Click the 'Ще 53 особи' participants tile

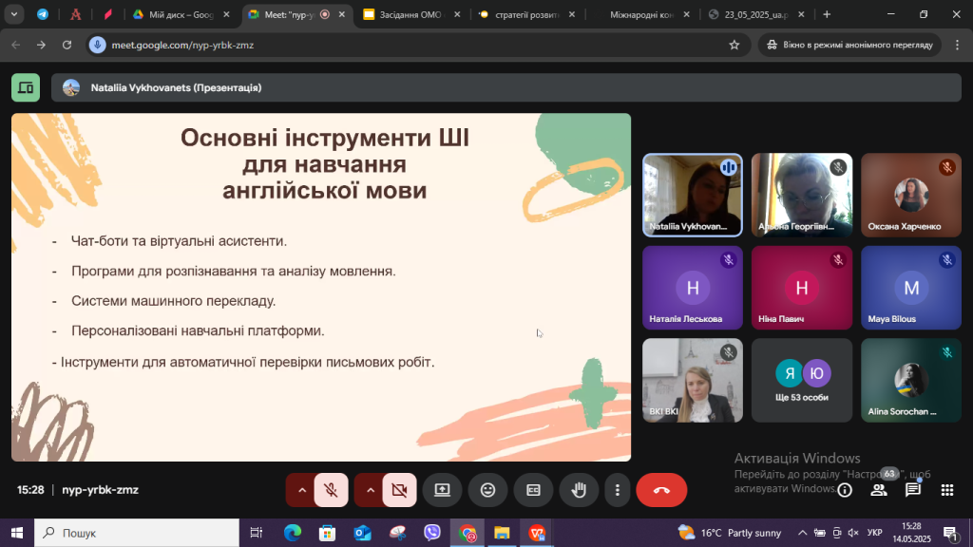[x=803, y=380]
